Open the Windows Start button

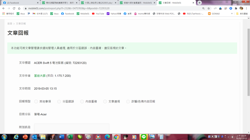[x=4, y=137]
